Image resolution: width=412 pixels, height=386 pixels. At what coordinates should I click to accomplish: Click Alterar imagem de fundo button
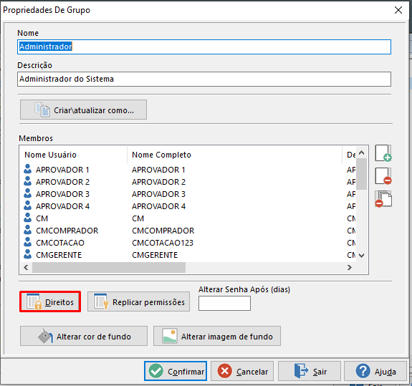coord(217,336)
